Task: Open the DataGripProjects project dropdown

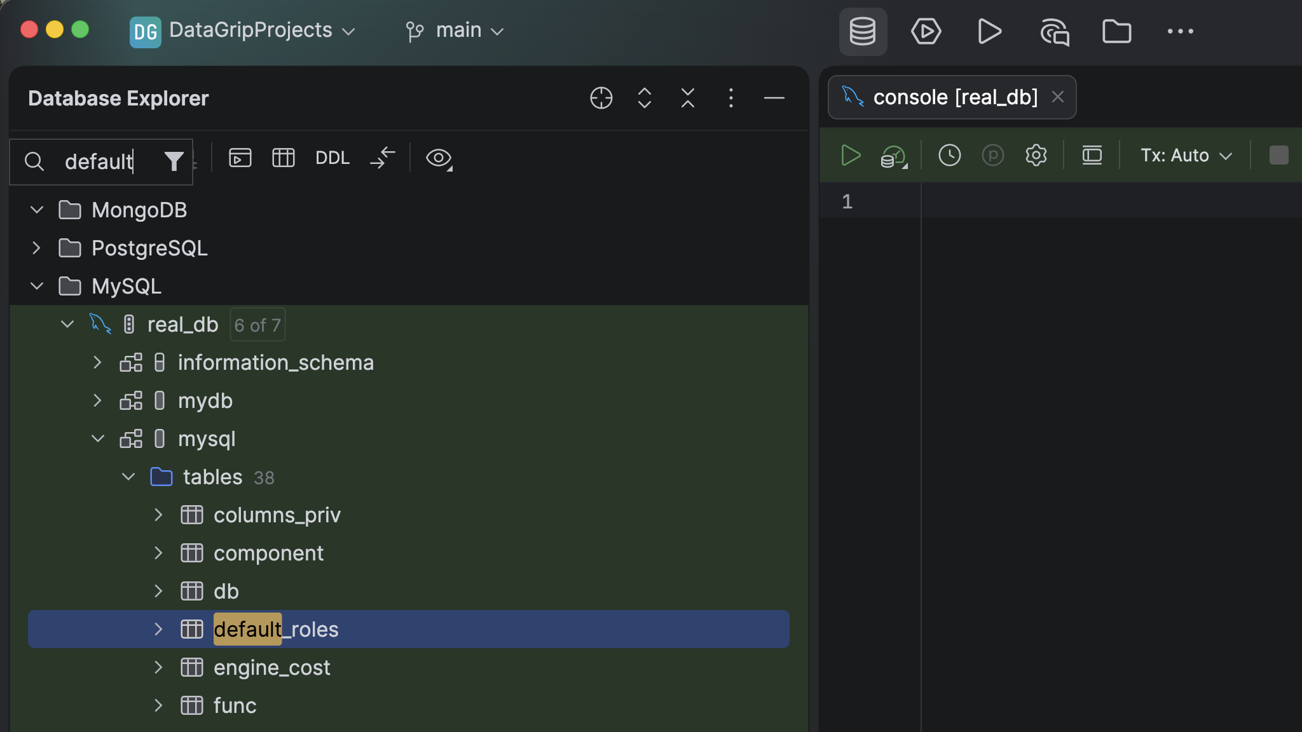Action: click(262, 30)
